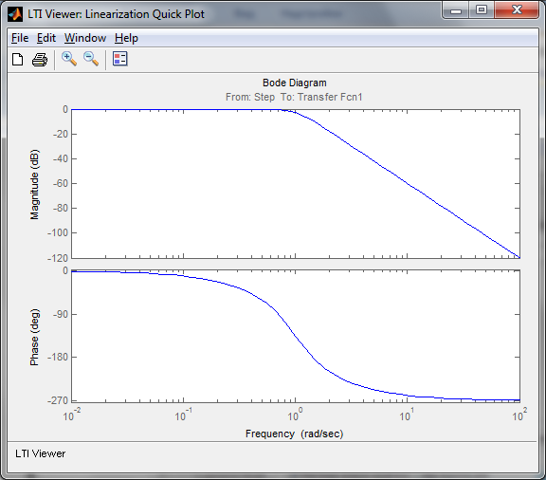
Task: Select the Zoom In magnifier tool
Action: tap(69, 59)
